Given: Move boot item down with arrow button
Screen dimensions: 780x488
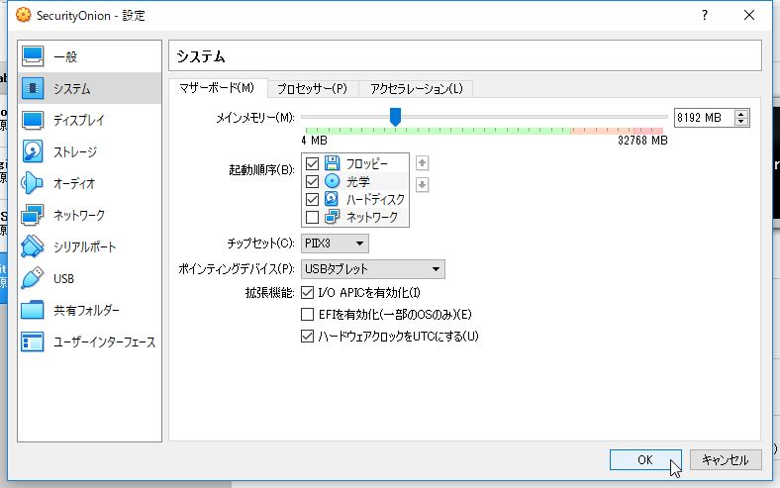Looking at the screenshot, I should tap(422, 185).
